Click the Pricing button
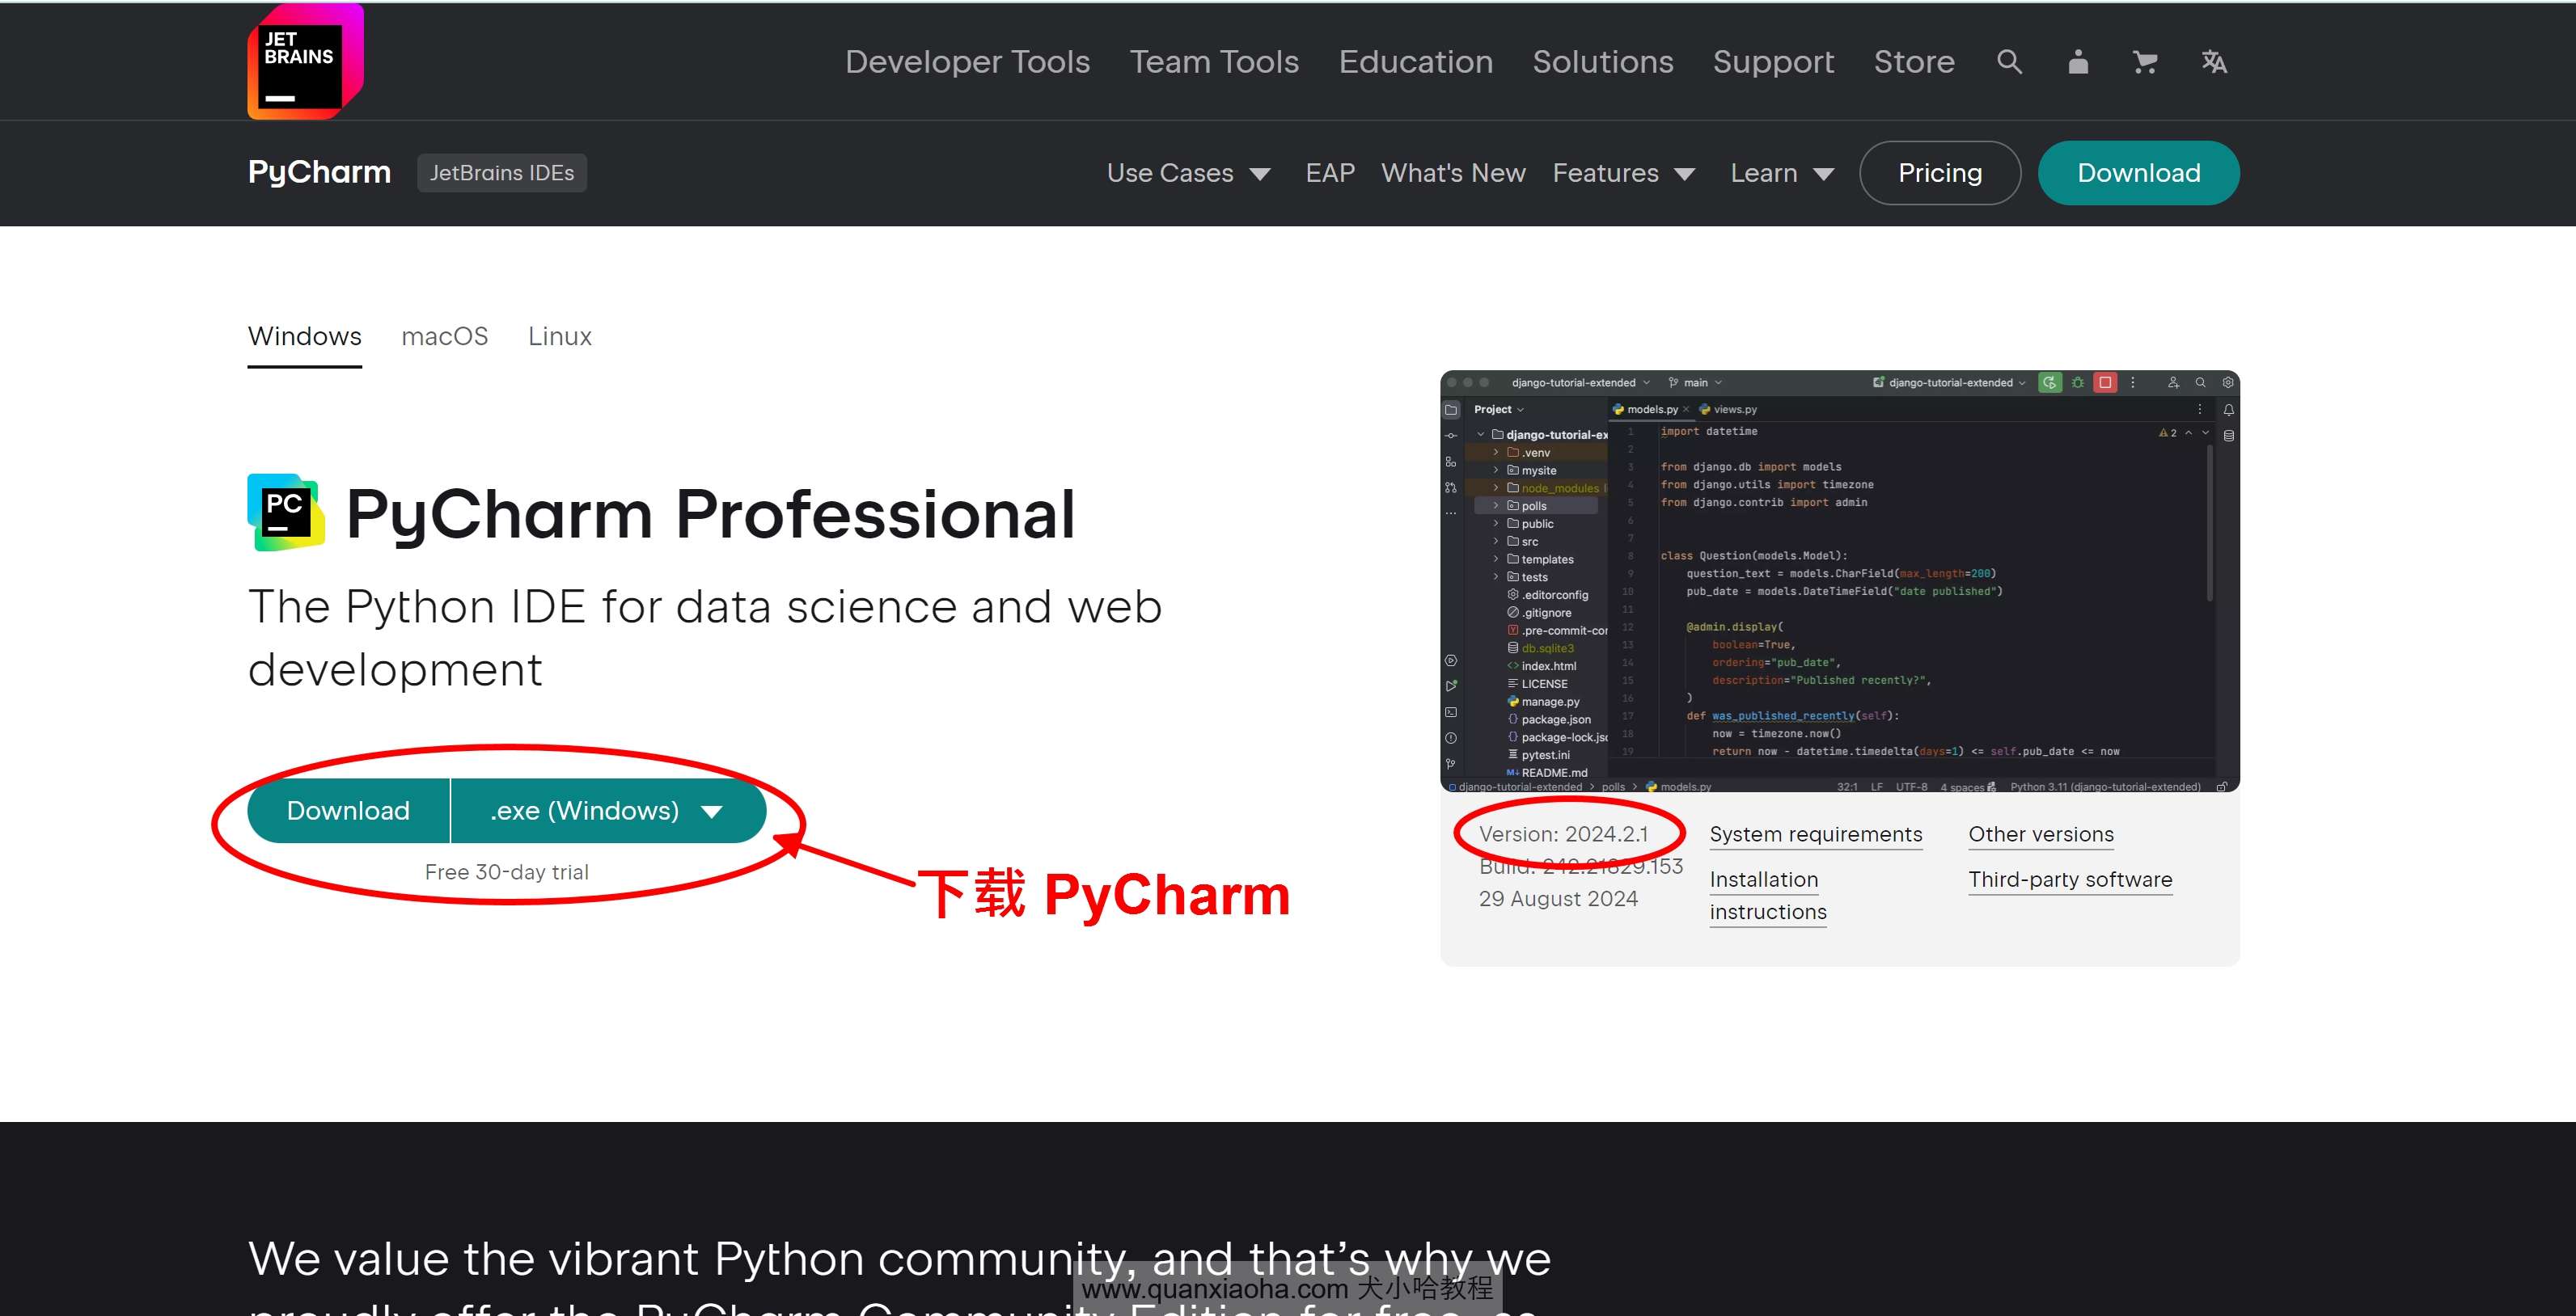The width and height of the screenshot is (2576, 1316). coord(1938,173)
